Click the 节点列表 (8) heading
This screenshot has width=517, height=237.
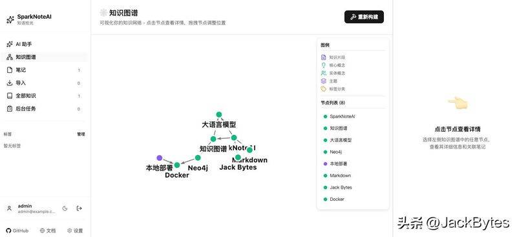(333, 103)
